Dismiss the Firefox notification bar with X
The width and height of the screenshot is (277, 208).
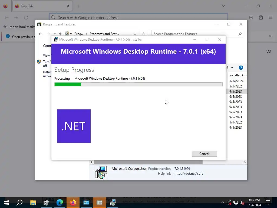click(270, 36)
